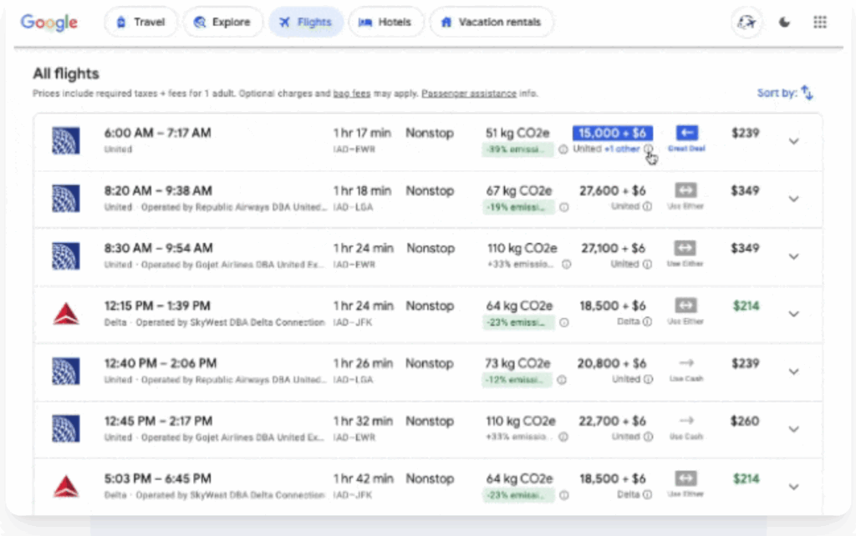Screen dimensions: 856x536
Task: Expand the 6:00 AM United flight details
Action: [793, 141]
